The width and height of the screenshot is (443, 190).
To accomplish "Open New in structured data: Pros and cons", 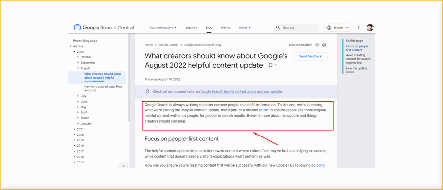I will click(x=103, y=88).
